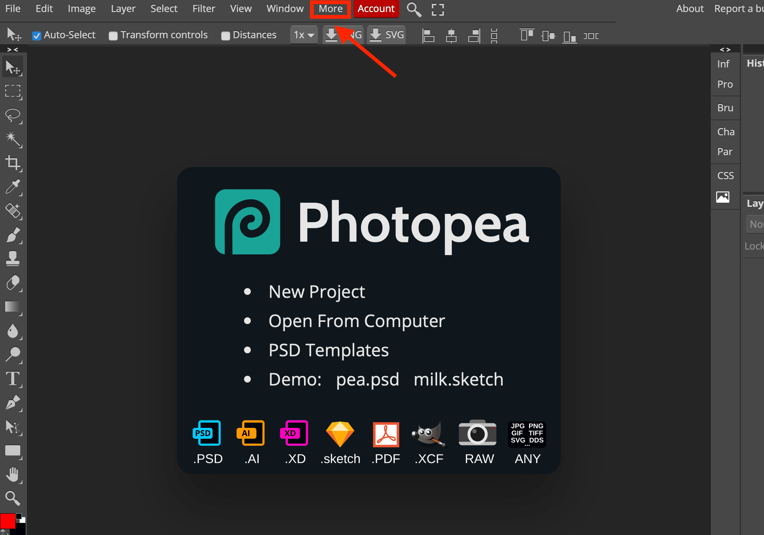Open the Filter menu
Viewport: 764px width, 535px height.
pyautogui.click(x=204, y=9)
